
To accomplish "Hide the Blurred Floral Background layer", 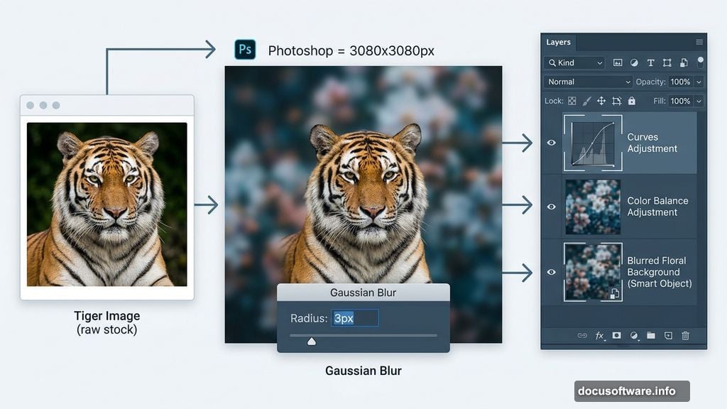I will tap(551, 272).
